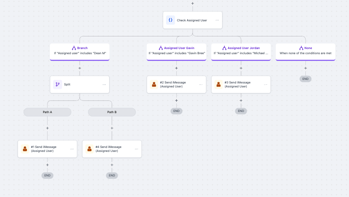Viewport: 349px width, 197px height.
Task: Add step below #3 Send iMessage
Action: tap(241, 100)
